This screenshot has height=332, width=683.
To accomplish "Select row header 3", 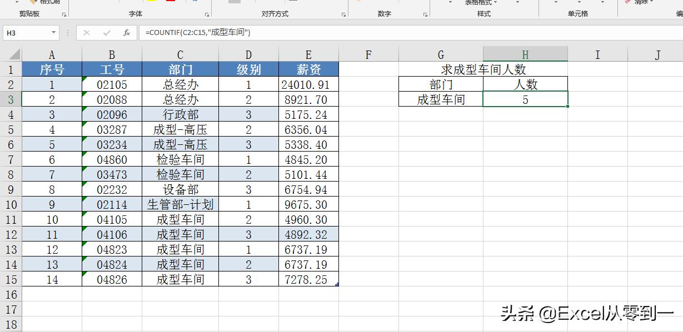I will pos(11,99).
